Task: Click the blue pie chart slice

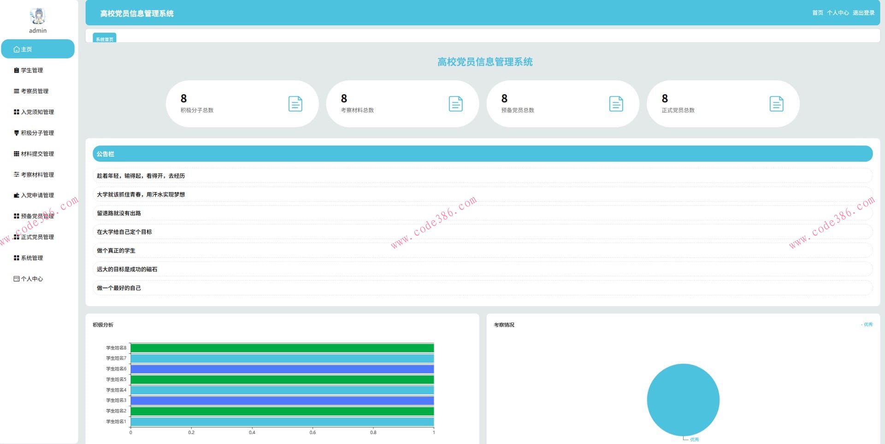Action: pos(683,400)
